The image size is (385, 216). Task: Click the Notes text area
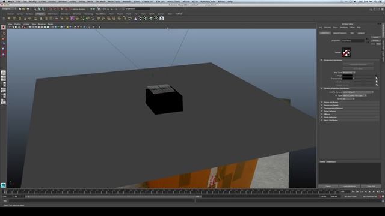(350, 173)
